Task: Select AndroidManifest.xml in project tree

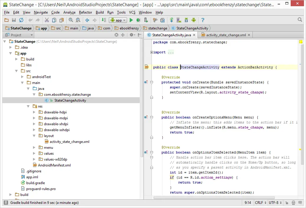Action: pos(54,165)
